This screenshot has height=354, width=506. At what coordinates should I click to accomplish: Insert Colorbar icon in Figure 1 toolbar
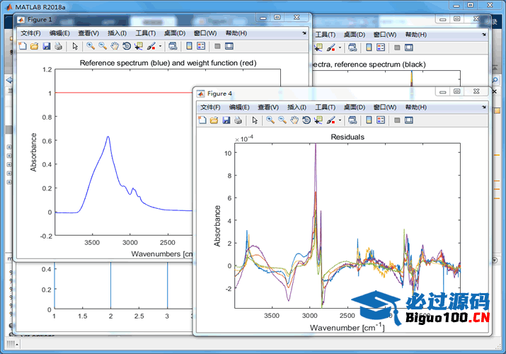point(189,46)
